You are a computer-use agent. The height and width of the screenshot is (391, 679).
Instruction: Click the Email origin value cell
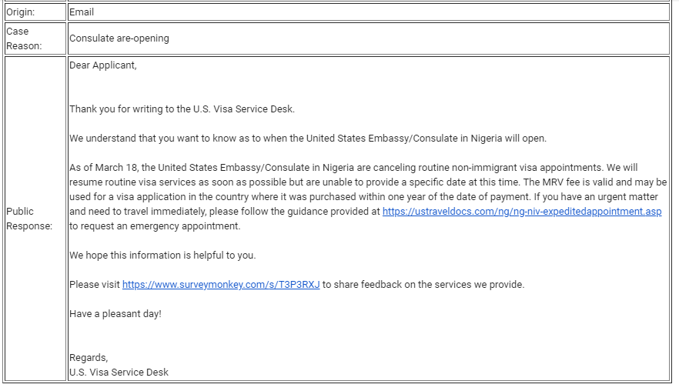tap(369, 12)
